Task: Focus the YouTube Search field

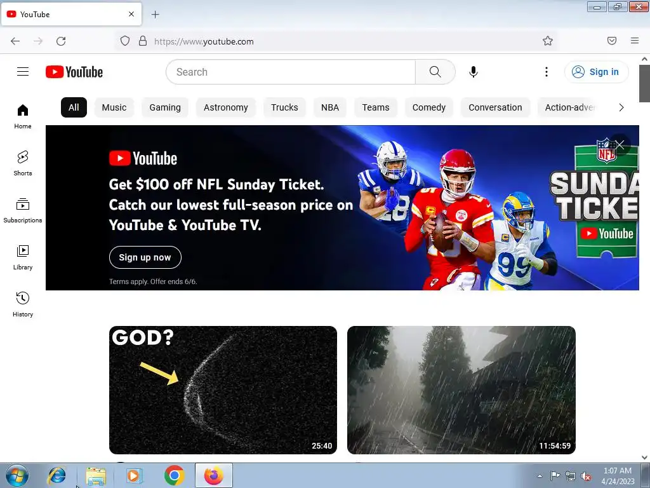Action: (291, 72)
